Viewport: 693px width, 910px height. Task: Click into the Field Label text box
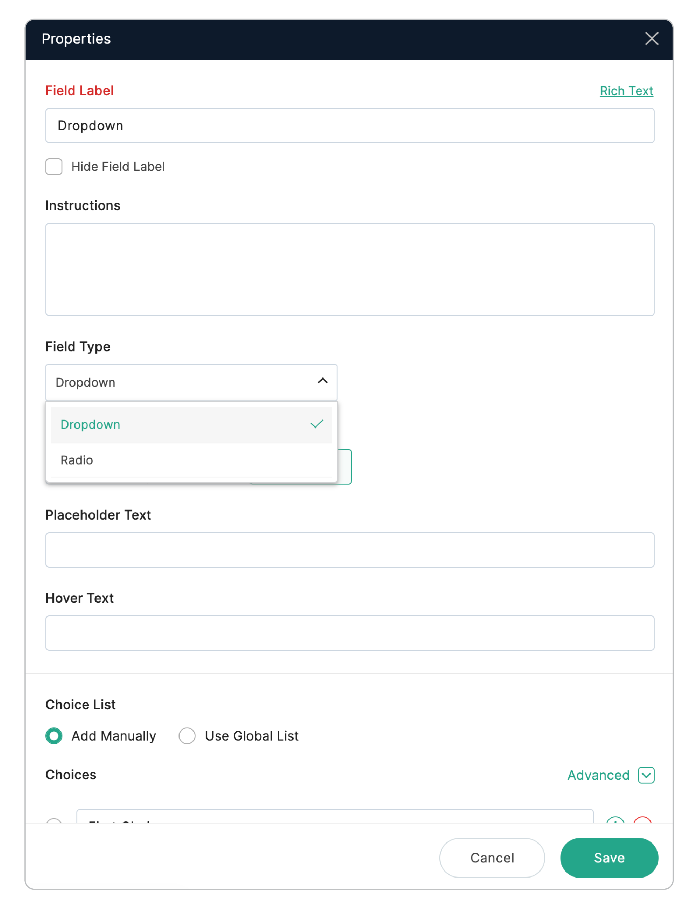click(x=349, y=126)
